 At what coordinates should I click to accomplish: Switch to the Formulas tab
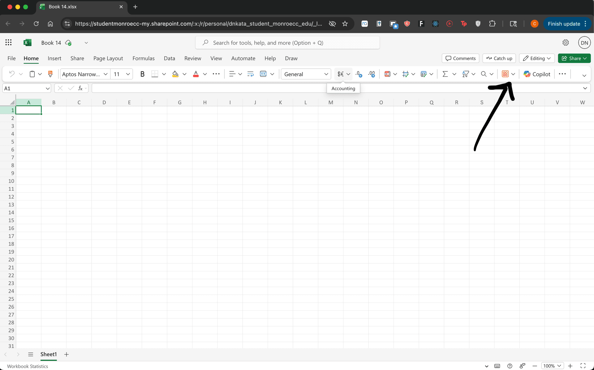tap(144, 58)
